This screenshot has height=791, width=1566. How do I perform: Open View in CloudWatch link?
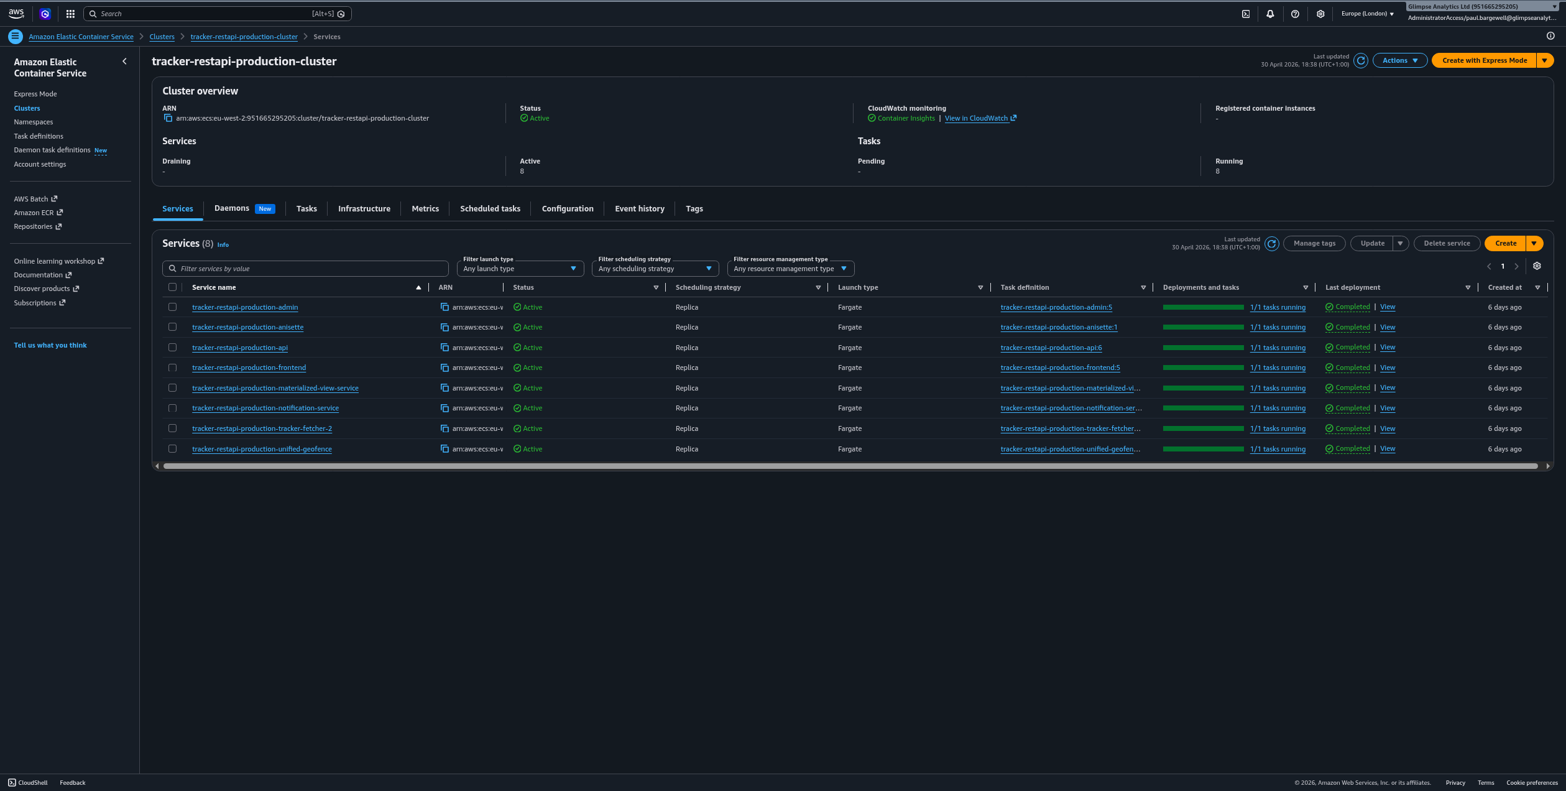[x=980, y=118]
